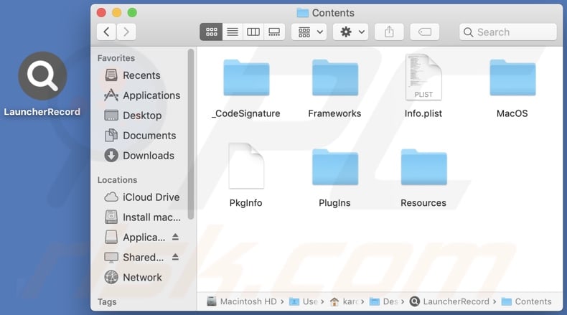Select the PkgInfo file icon
Screen dimensions: 567x315
point(246,166)
